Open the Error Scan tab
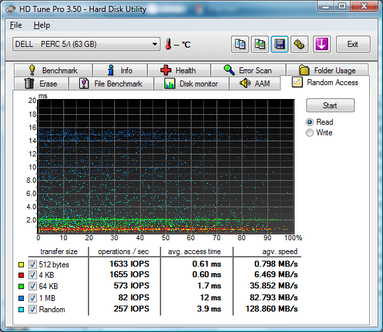The height and width of the screenshot is (332, 383). click(x=248, y=71)
